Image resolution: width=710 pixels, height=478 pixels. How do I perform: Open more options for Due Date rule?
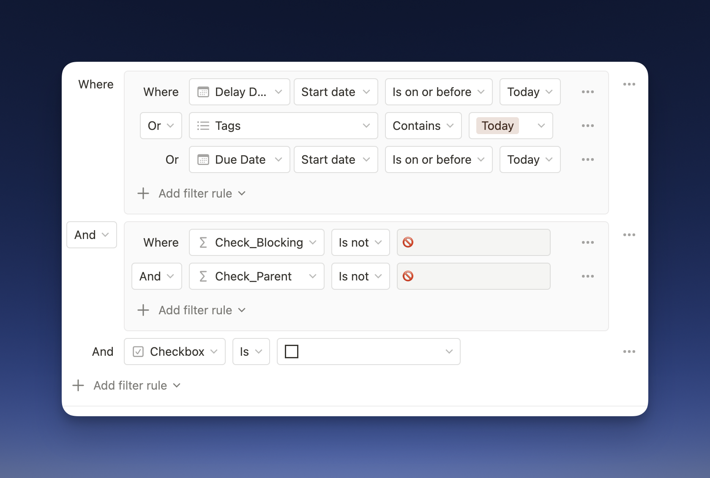click(x=587, y=159)
